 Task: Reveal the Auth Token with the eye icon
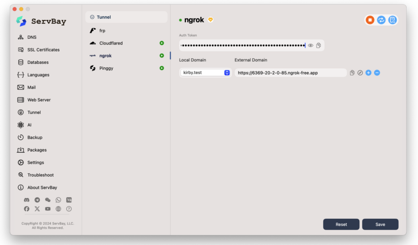click(x=311, y=46)
